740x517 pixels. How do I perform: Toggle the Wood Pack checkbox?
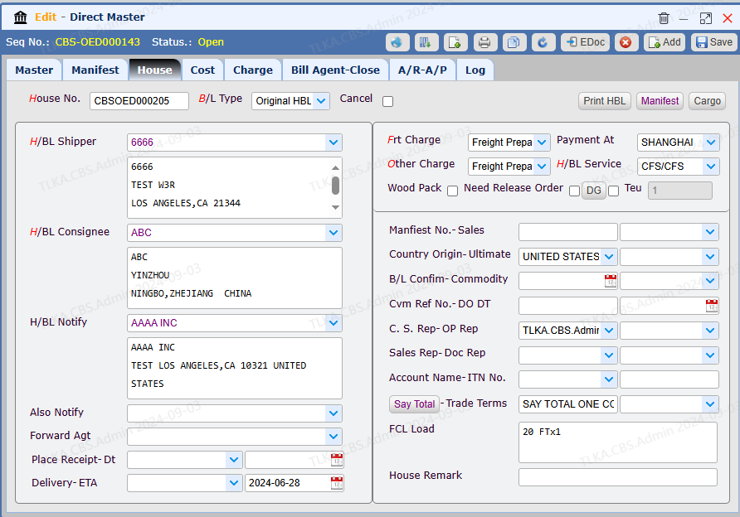point(453,191)
